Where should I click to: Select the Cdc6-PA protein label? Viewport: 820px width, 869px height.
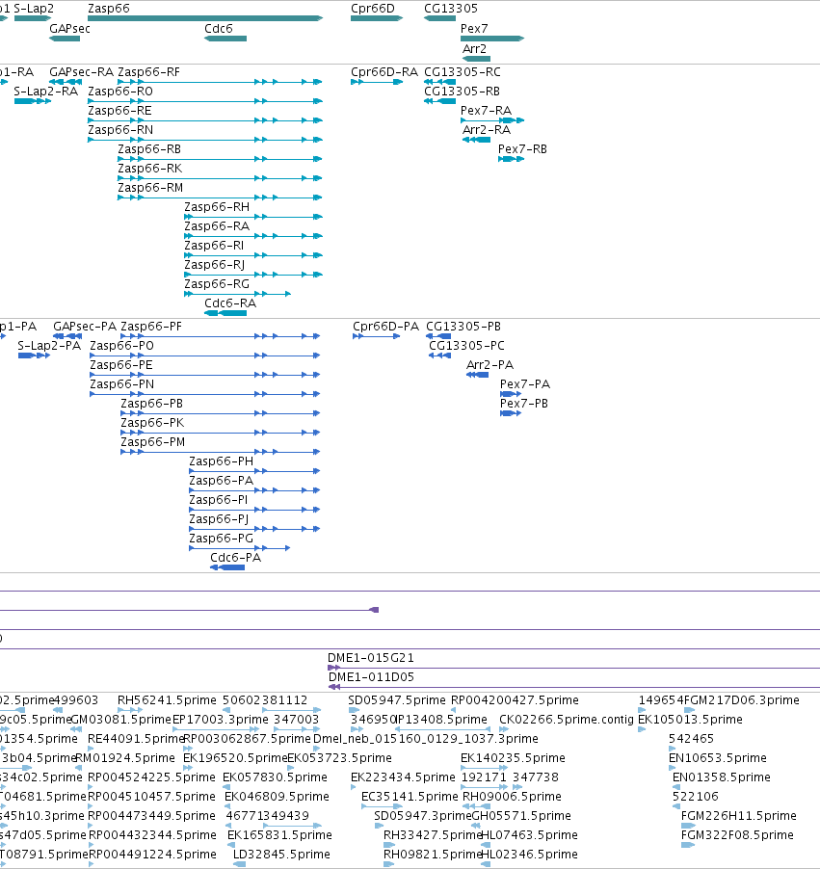point(236,558)
